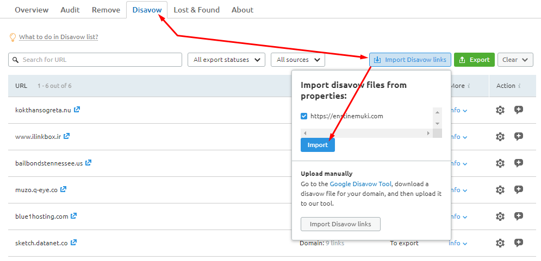Screen dimensions: 541x261
Task: Click the muzo.q-eye.co URL text
Action: (36, 190)
